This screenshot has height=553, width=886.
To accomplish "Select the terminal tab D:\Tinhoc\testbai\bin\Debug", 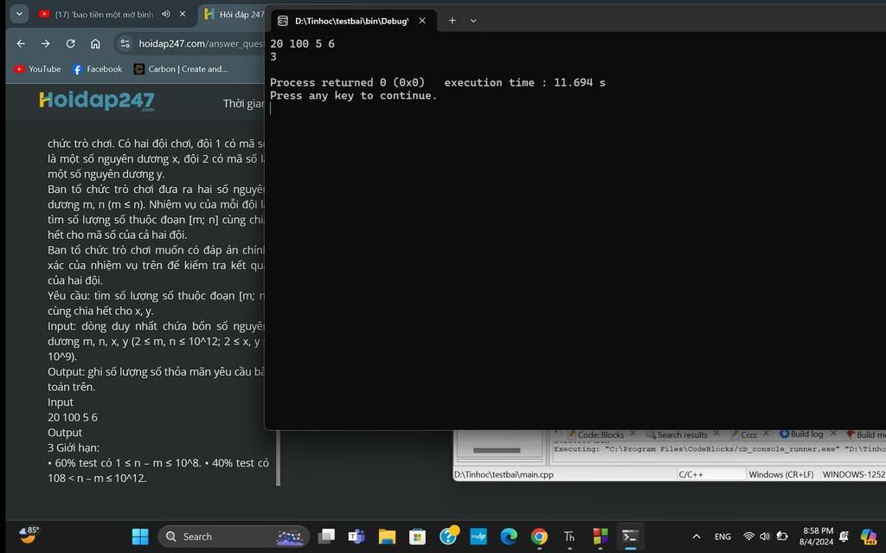I will pos(351,21).
